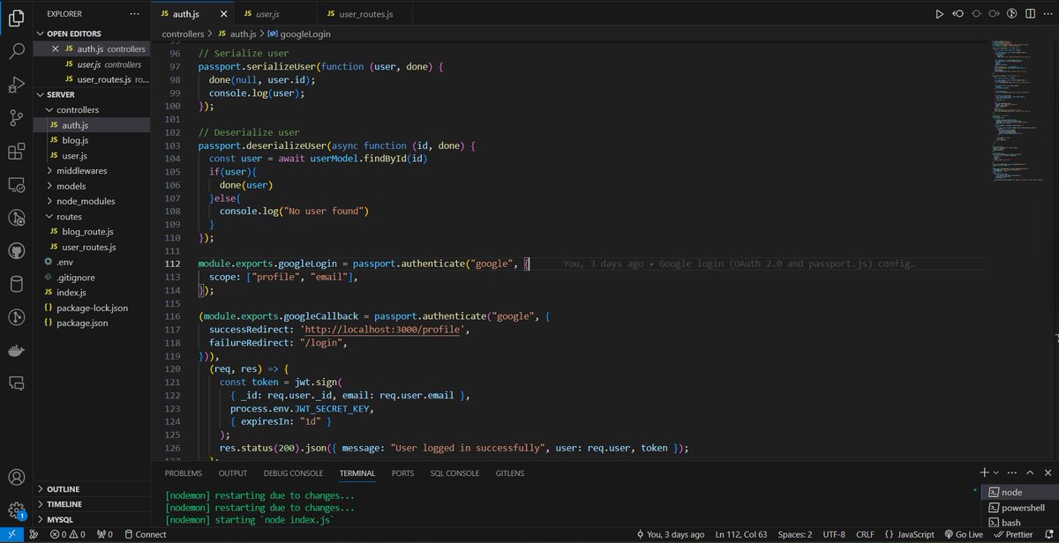Open the PORTS panel tab

pos(402,473)
